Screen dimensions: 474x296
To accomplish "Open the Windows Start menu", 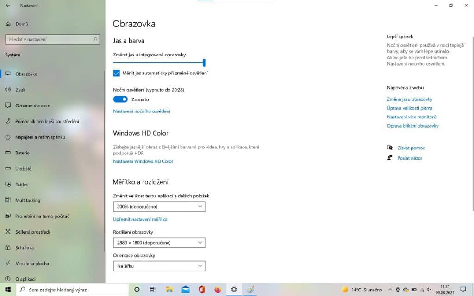I will [x=8, y=290].
